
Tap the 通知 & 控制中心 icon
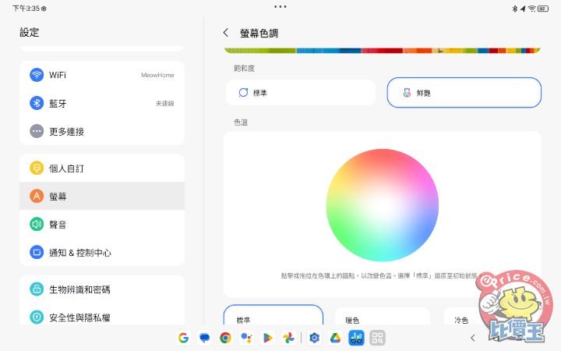click(37, 253)
